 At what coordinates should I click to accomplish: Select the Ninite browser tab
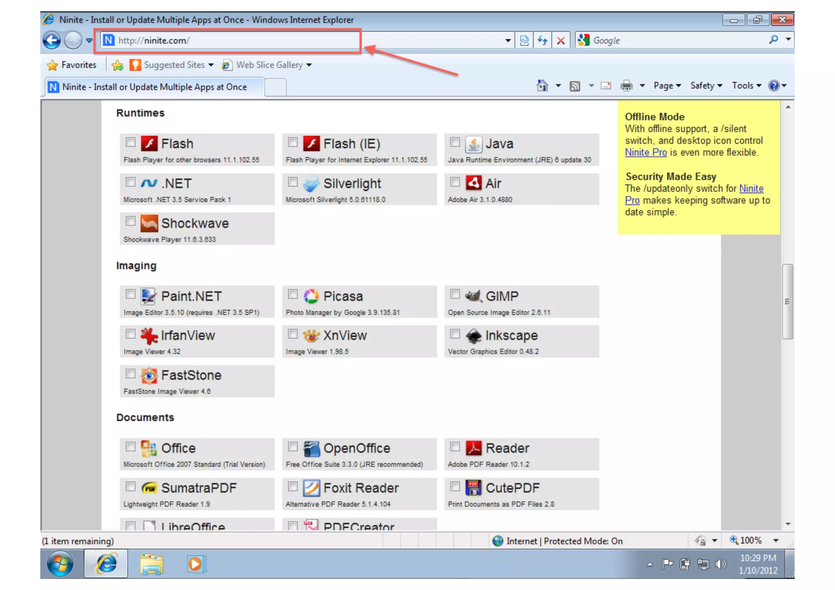click(x=154, y=87)
